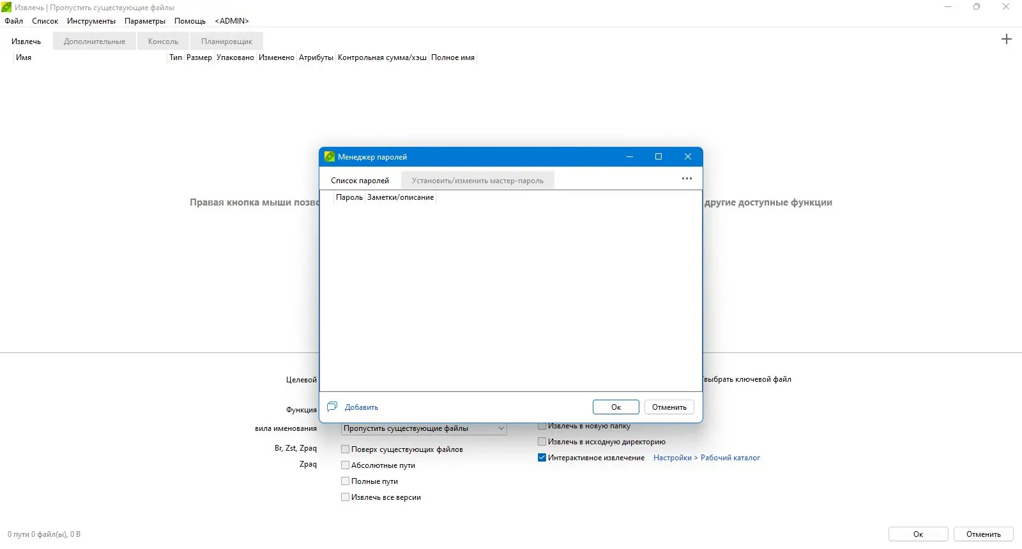Screen dimensions: 1022x549
Task: Sort by Контрольная сумма/хэш column
Action: coord(382,57)
